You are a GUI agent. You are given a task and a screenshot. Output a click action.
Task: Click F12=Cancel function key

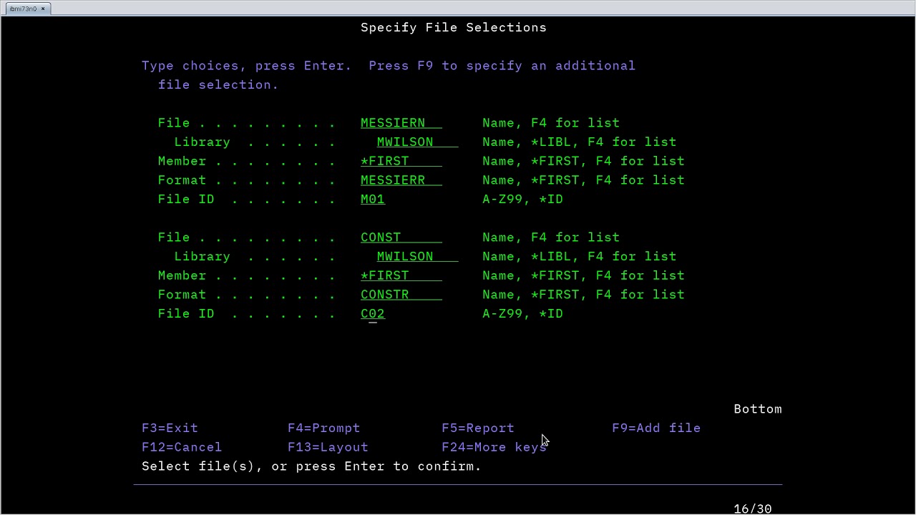pos(182,448)
